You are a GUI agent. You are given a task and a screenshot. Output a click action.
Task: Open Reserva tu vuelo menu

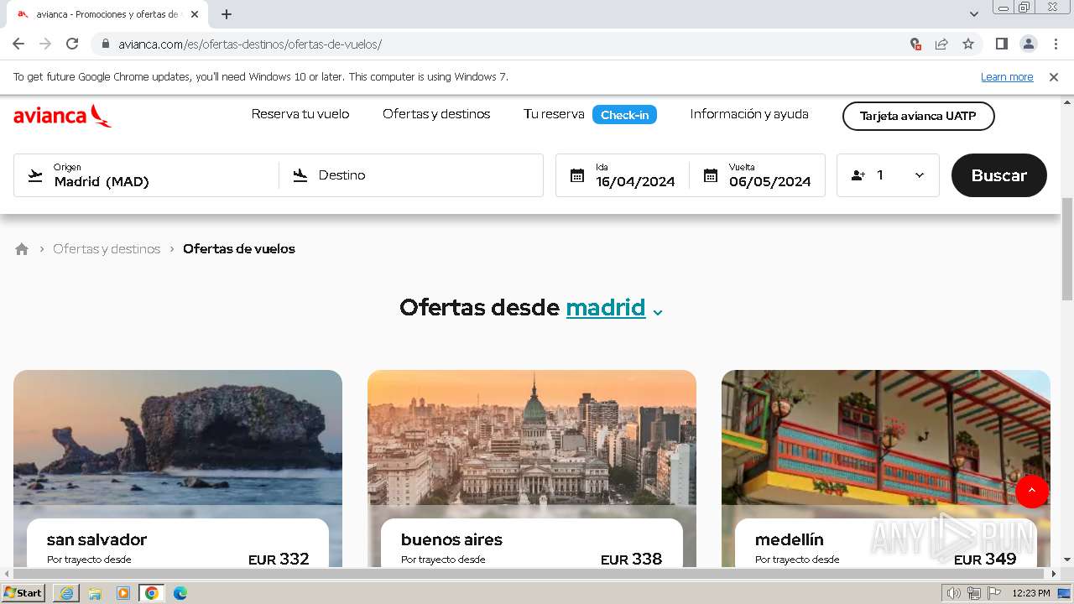[x=300, y=114]
